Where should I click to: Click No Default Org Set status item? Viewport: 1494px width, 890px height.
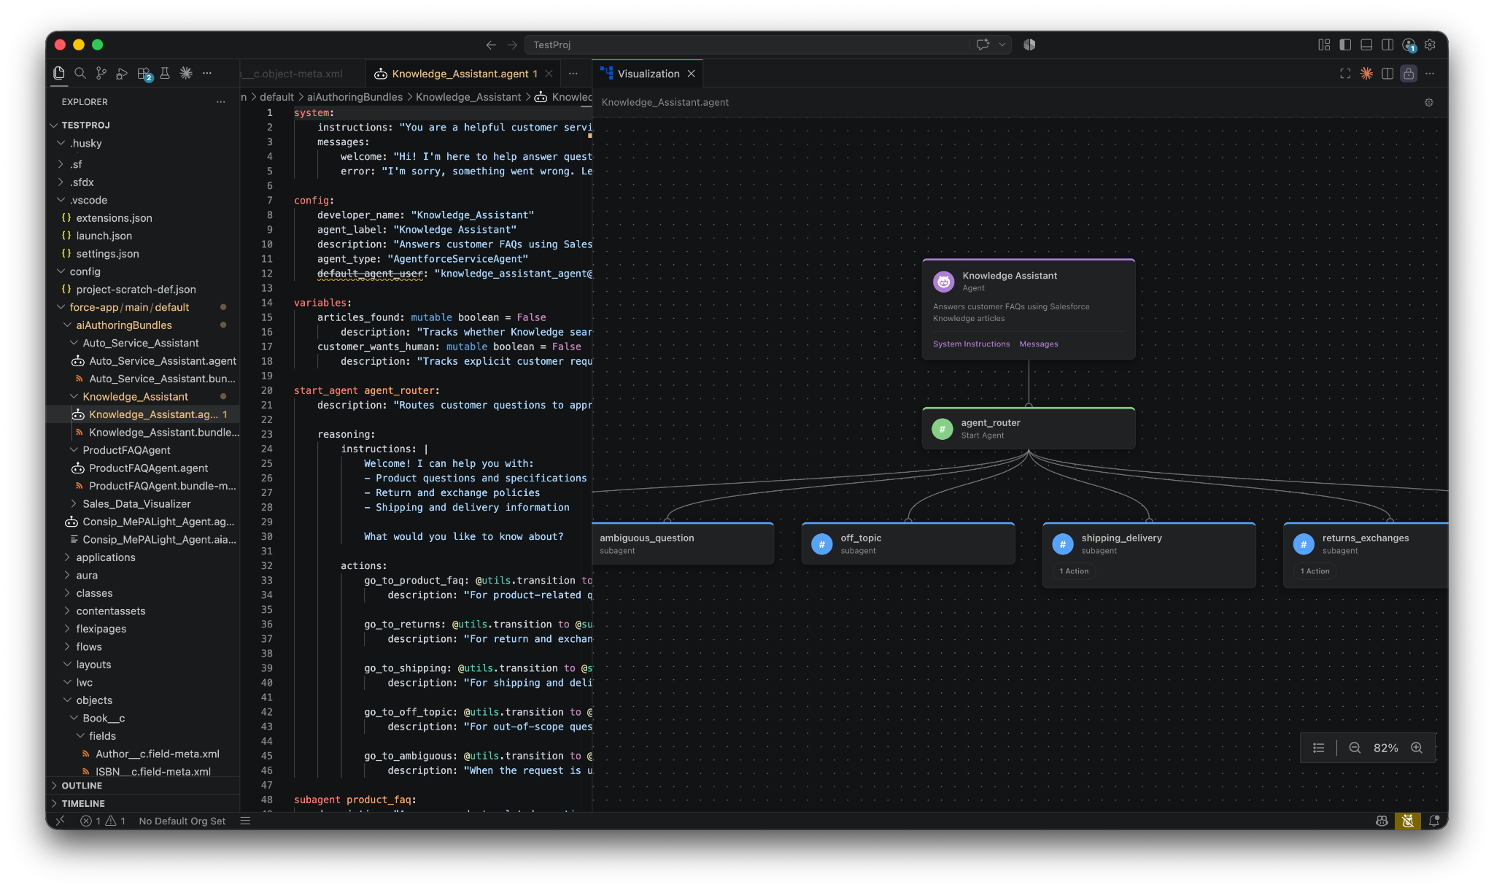tap(182, 821)
